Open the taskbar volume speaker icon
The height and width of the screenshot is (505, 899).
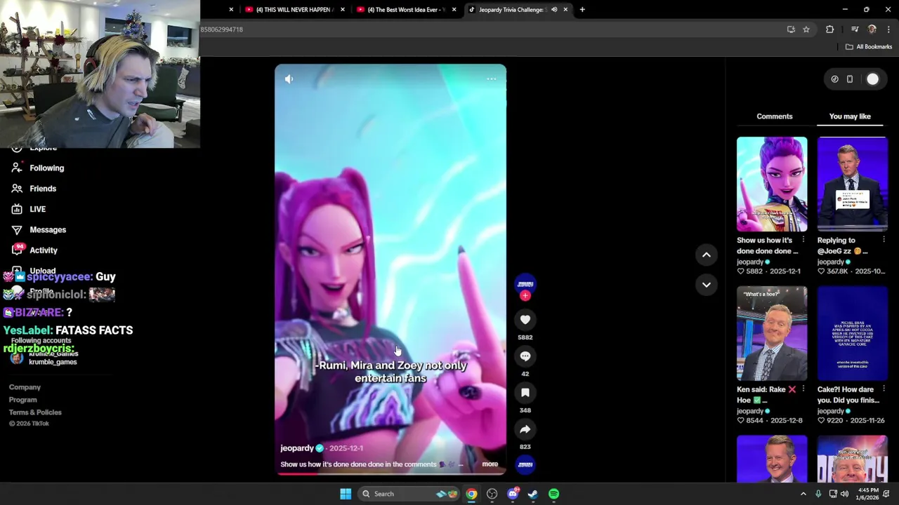(x=844, y=494)
